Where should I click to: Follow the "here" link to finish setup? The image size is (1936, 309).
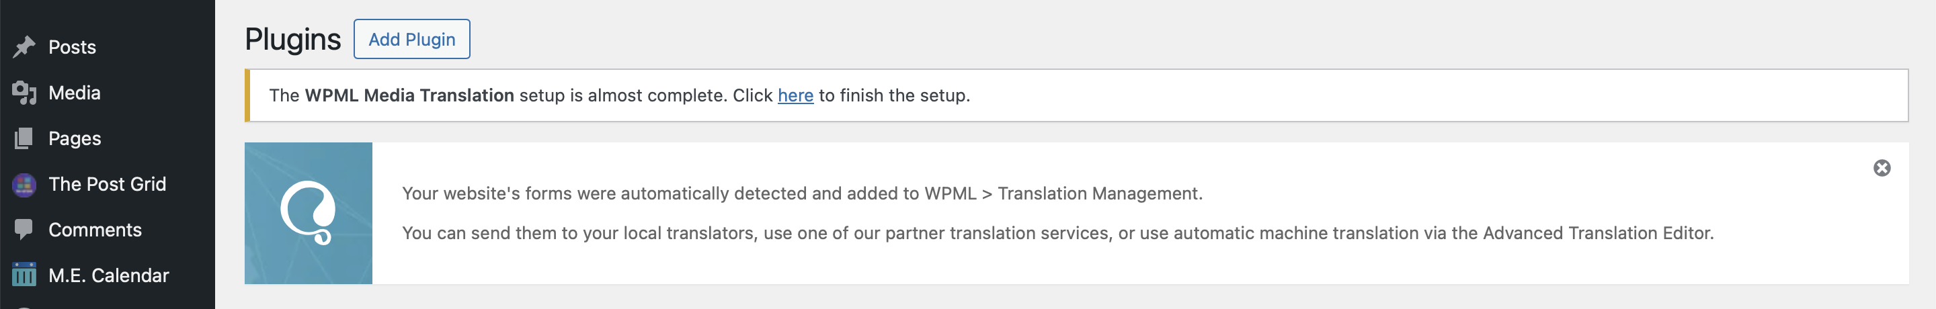coord(795,95)
